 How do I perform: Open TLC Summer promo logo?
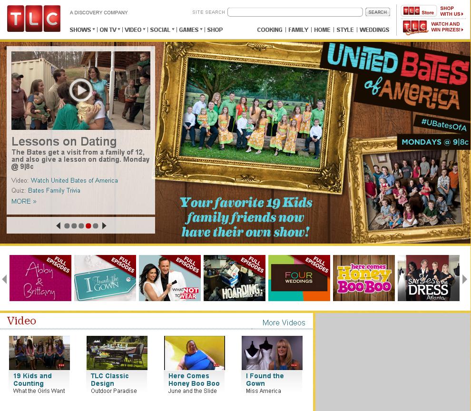tap(415, 27)
